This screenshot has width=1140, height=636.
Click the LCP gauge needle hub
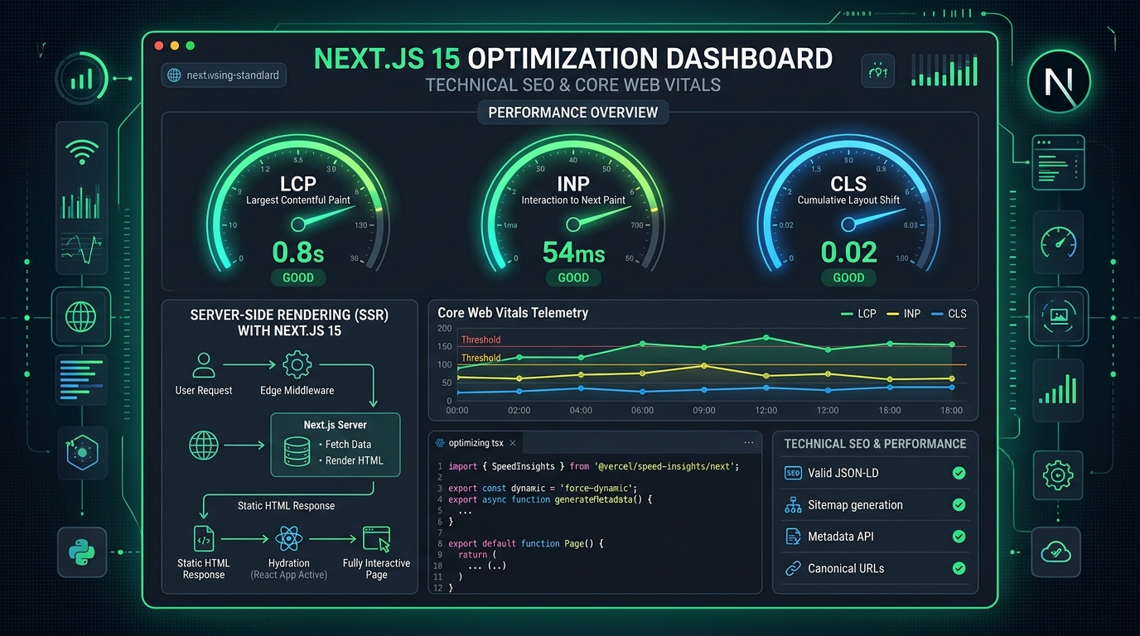(298, 224)
